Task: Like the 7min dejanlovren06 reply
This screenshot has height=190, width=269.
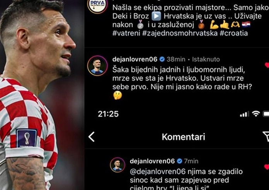Action: (x=267, y=167)
